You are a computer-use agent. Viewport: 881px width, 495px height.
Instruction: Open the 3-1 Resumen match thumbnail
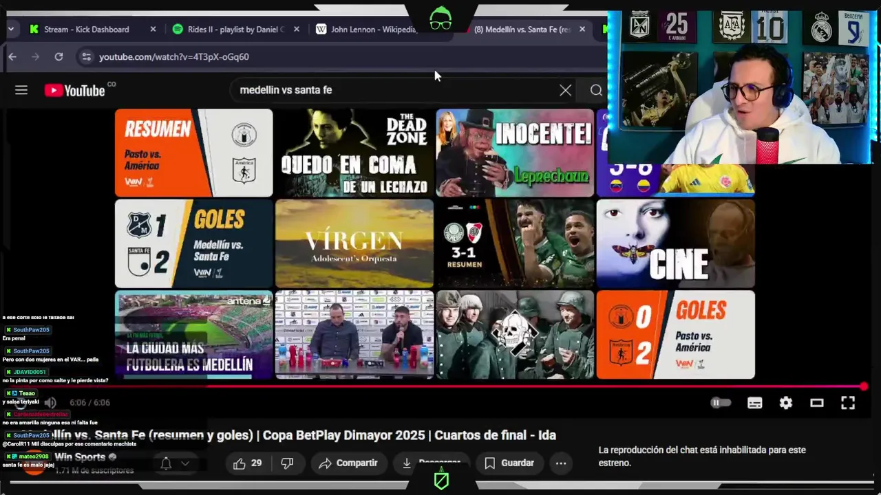click(515, 243)
